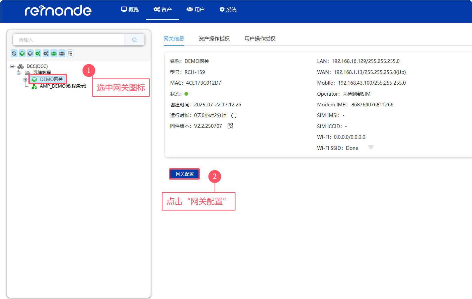Click the 网关配置 button
The width and height of the screenshot is (472, 299).
point(184,174)
